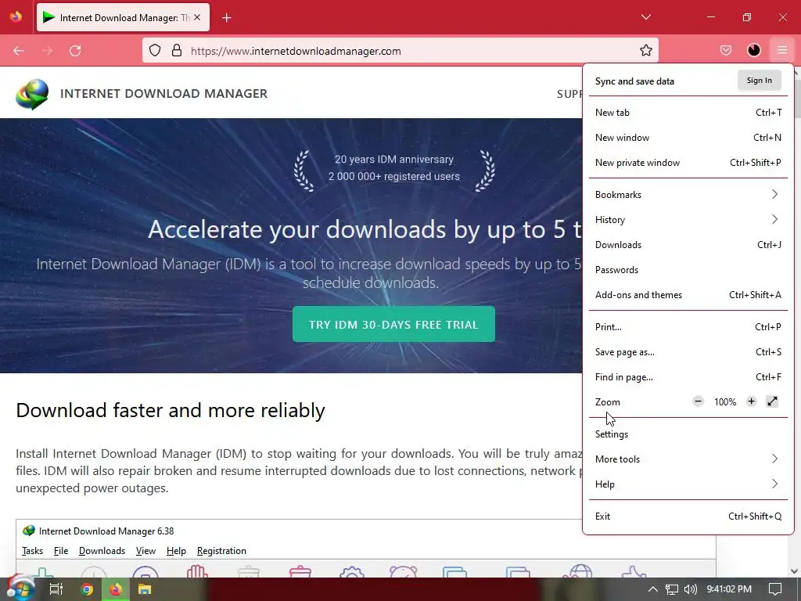Click Tasks menu in IDM screenshot
The image size is (801, 601).
pos(33,551)
